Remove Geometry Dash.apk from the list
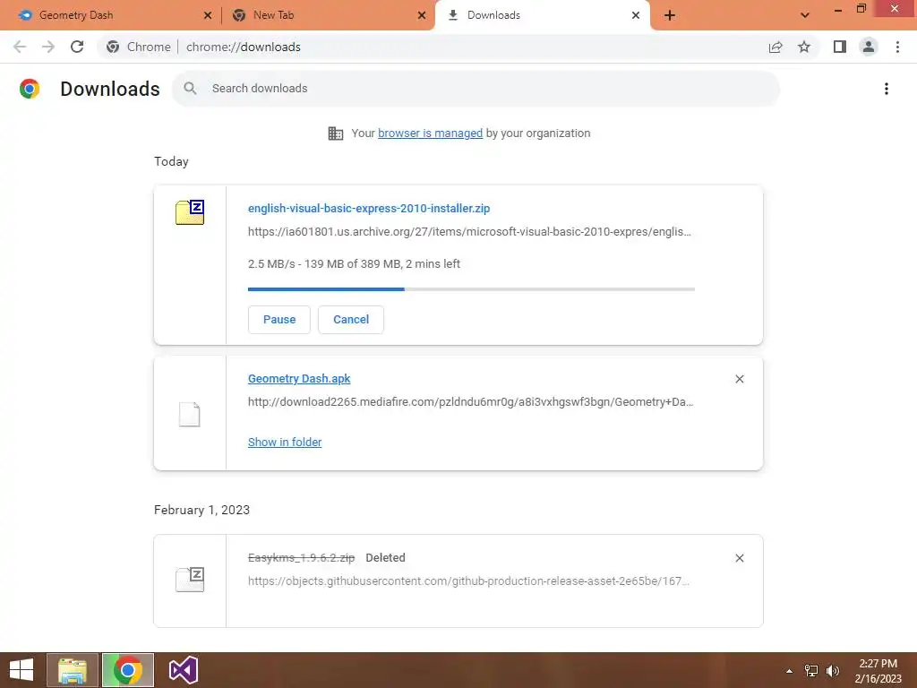Screen dimensions: 917x688 pos(739,379)
